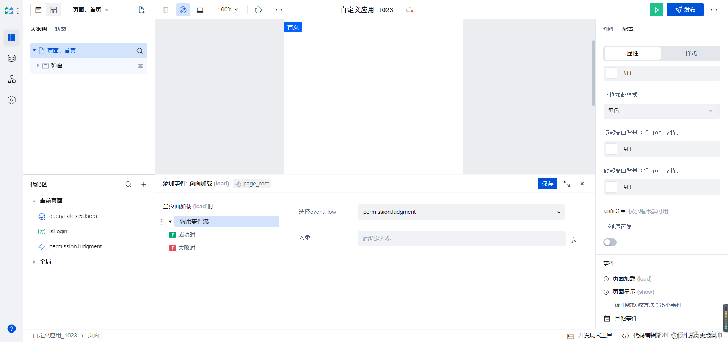This screenshot has height=342, width=728.
Task: Click the help question mark icon
Action: pos(11,328)
